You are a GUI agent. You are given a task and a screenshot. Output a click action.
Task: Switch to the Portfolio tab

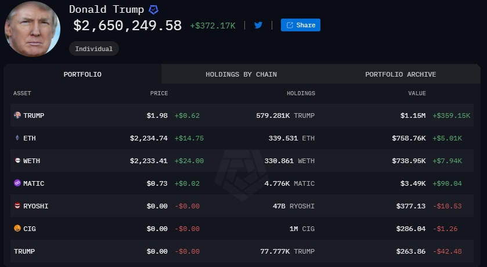(x=82, y=74)
